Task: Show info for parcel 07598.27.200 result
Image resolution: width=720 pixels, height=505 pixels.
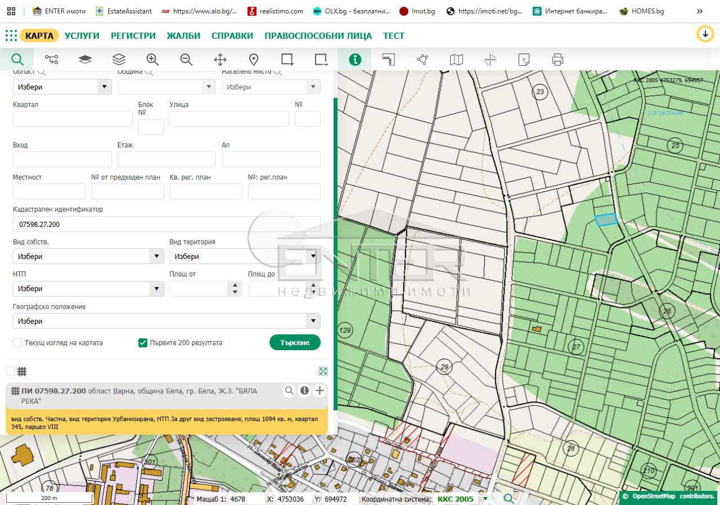Action: 304,390
